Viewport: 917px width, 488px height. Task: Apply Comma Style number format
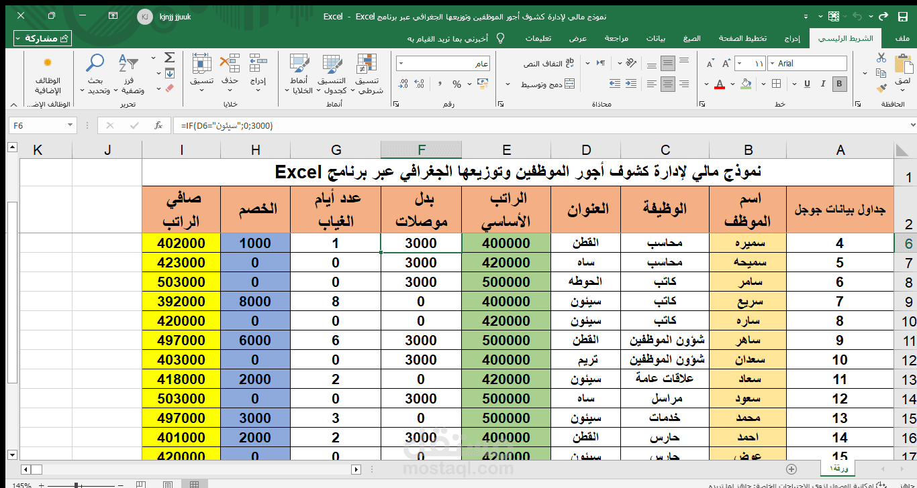(440, 84)
